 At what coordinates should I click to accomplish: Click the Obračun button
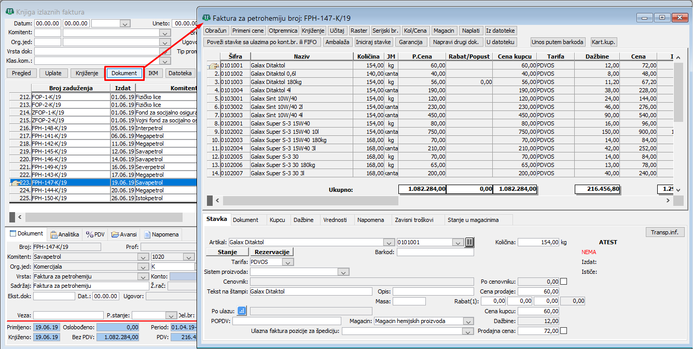coord(216,31)
